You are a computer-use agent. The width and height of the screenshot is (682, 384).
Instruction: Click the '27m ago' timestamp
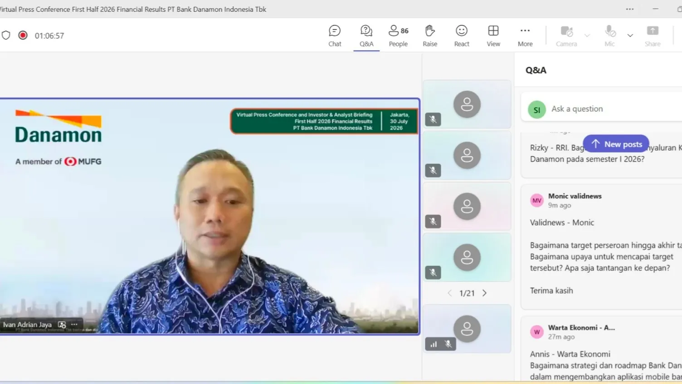(x=561, y=337)
